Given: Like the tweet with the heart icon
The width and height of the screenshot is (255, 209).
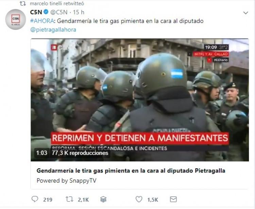Looking at the screenshot, I should tap(139, 199).
